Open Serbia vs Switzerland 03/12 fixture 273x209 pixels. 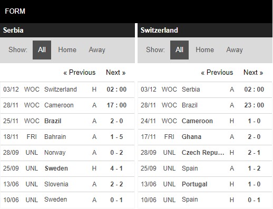[67, 89]
